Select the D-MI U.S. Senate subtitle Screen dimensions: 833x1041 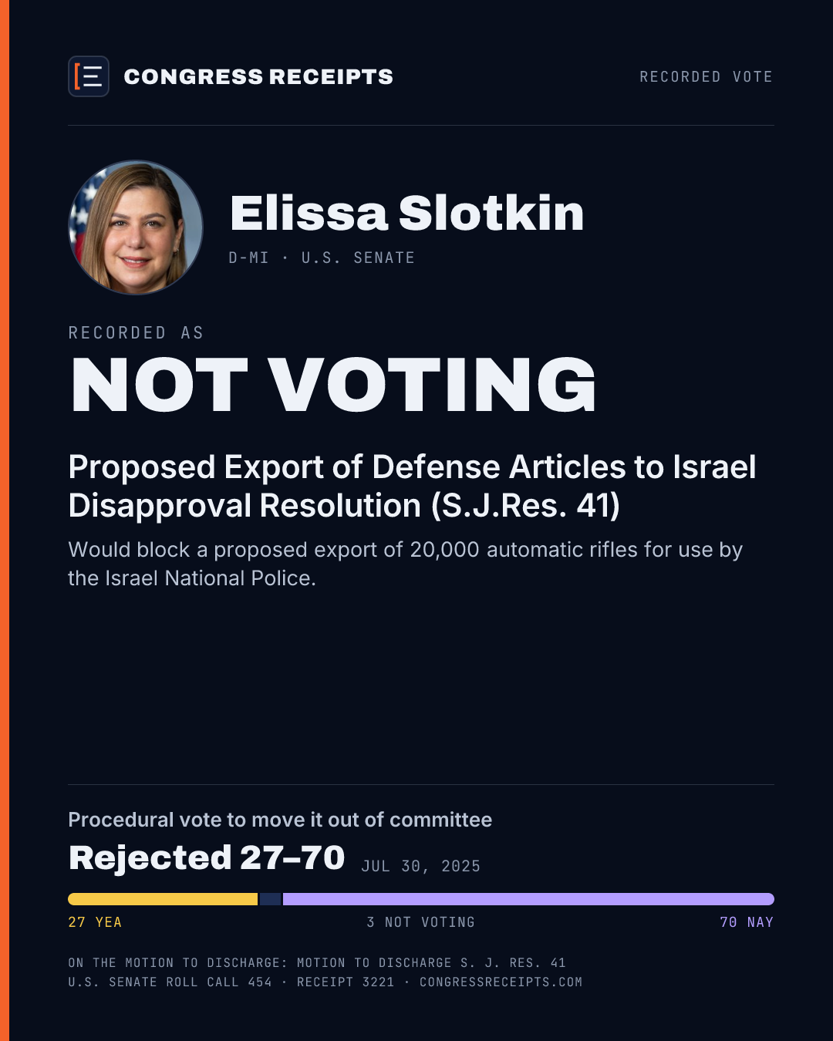point(322,258)
